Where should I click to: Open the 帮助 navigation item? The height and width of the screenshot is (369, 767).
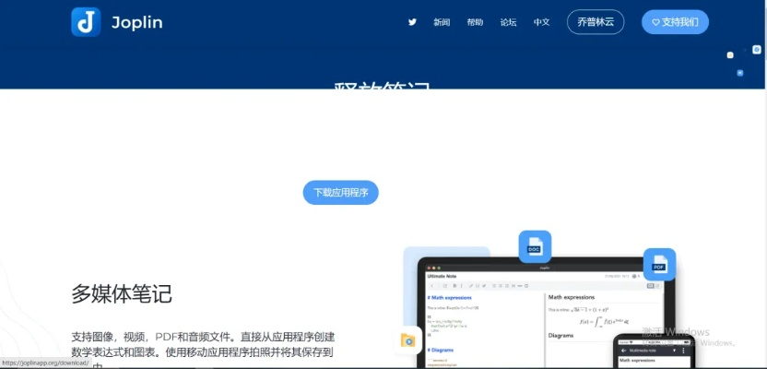pyautogui.click(x=475, y=22)
